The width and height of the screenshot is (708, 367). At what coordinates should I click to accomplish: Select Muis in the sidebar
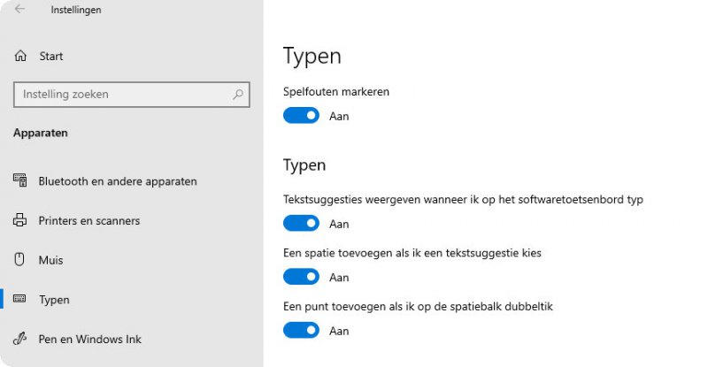click(50, 260)
